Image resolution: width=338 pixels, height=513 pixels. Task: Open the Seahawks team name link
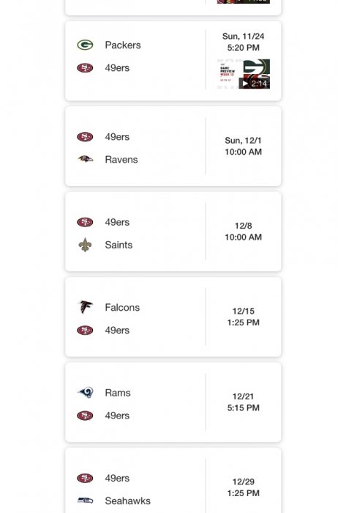coord(128,501)
